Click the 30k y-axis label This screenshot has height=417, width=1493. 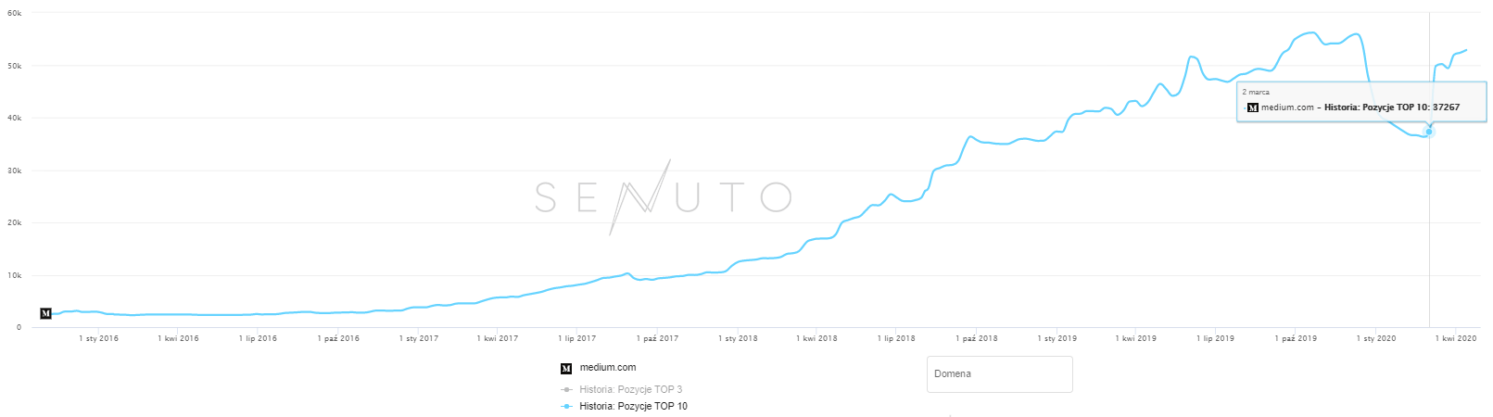coord(14,171)
